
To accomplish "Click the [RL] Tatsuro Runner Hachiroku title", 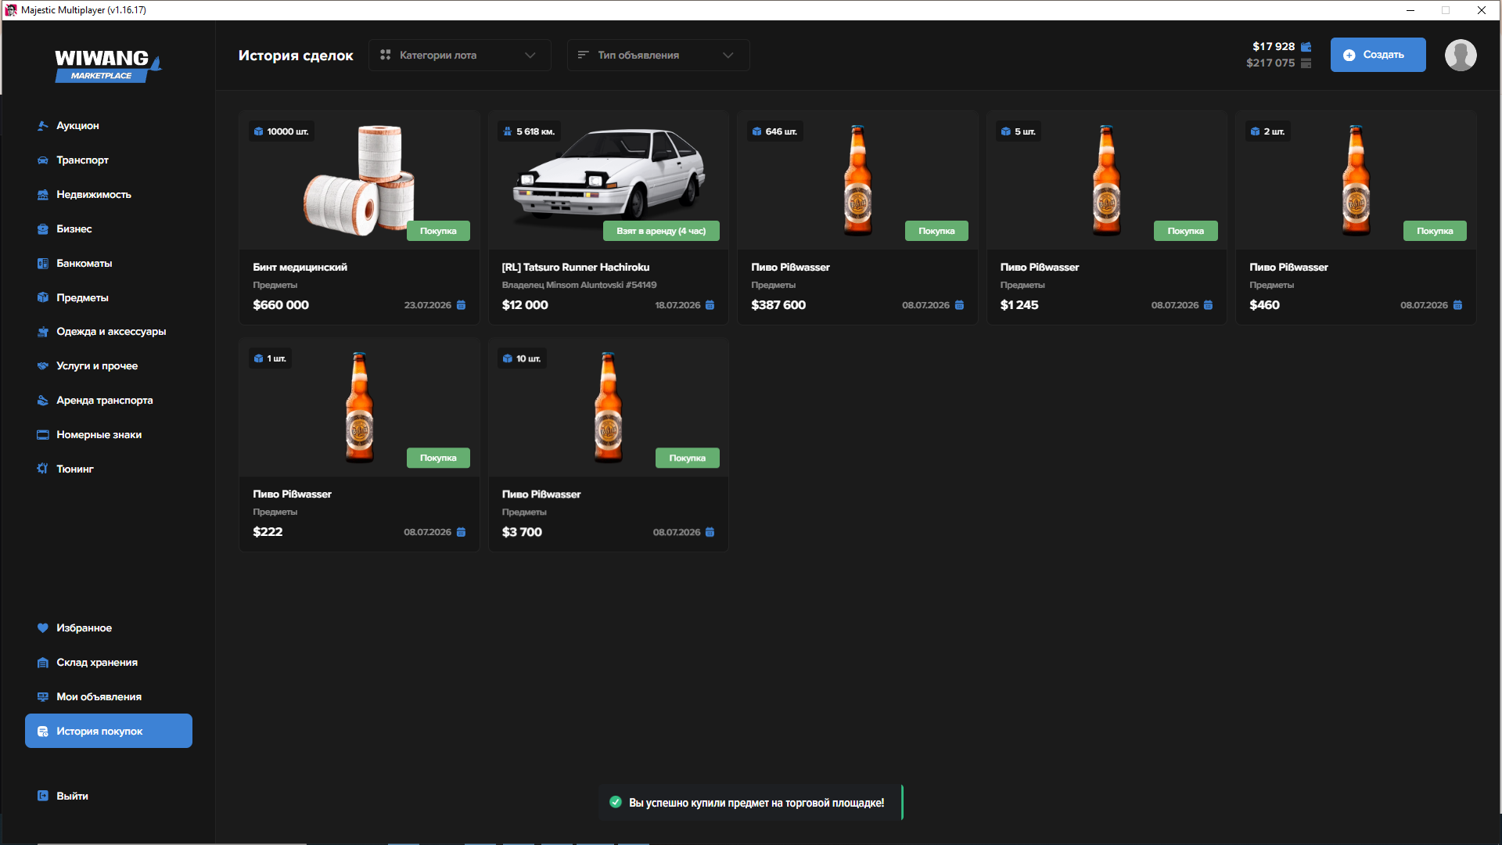I will pos(576,268).
